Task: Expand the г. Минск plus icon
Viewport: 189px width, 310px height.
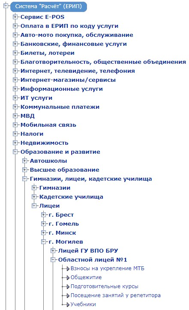Action: [x=44, y=232]
